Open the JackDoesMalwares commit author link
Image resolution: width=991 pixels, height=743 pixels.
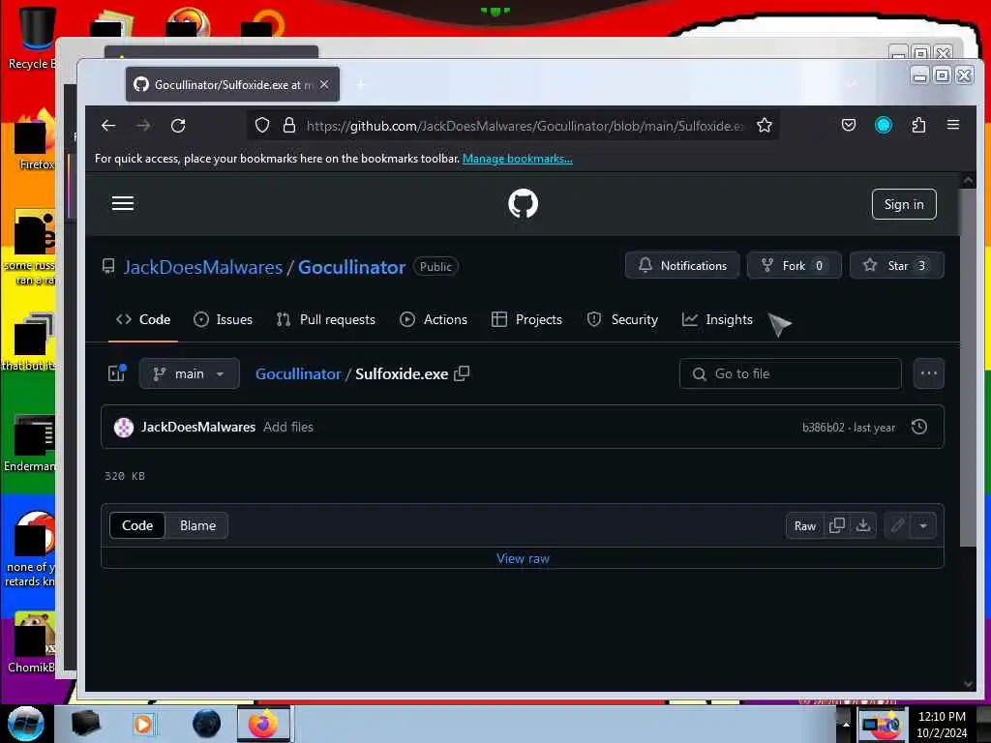click(x=198, y=427)
